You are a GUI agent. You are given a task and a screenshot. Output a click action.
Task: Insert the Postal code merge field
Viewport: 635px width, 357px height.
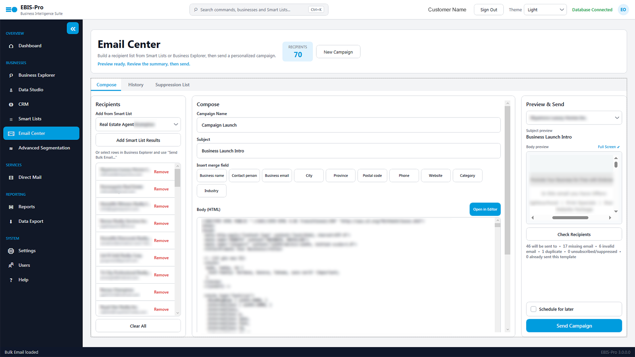pyautogui.click(x=372, y=176)
